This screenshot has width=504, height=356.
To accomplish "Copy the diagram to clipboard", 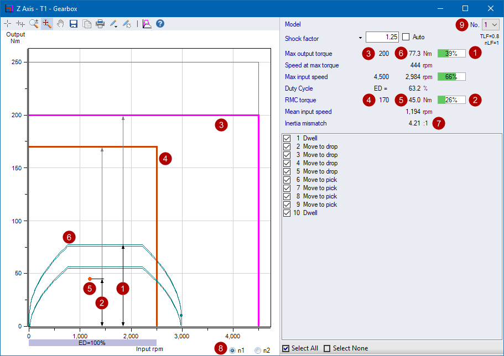I will click(86, 23).
